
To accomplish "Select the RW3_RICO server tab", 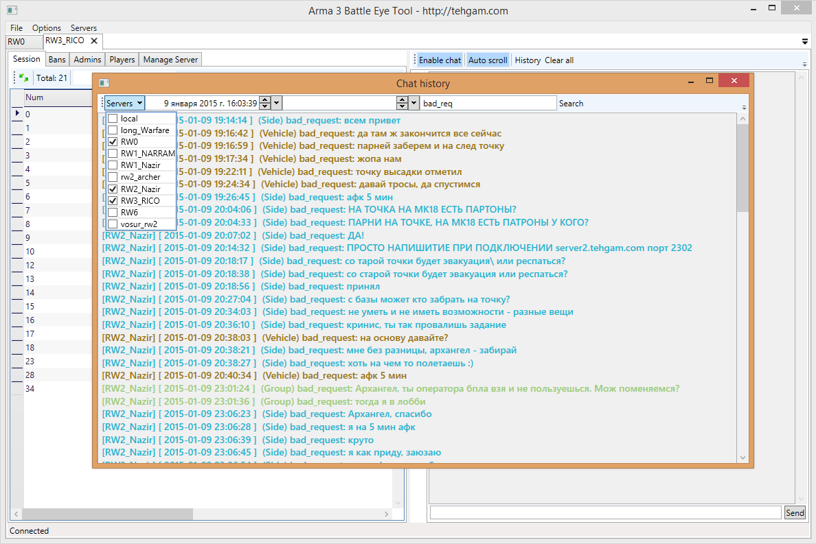I will (65, 40).
